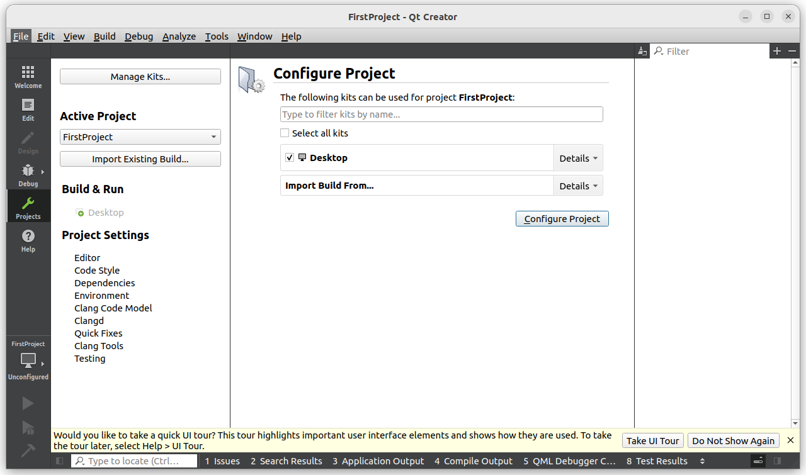Viewport: 806px width, 475px height.
Task: Click the Manage Kits button
Action: [140, 77]
